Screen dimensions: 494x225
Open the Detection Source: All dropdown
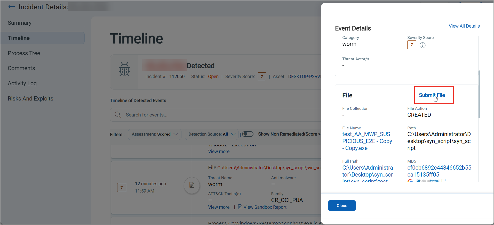[x=212, y=134]
